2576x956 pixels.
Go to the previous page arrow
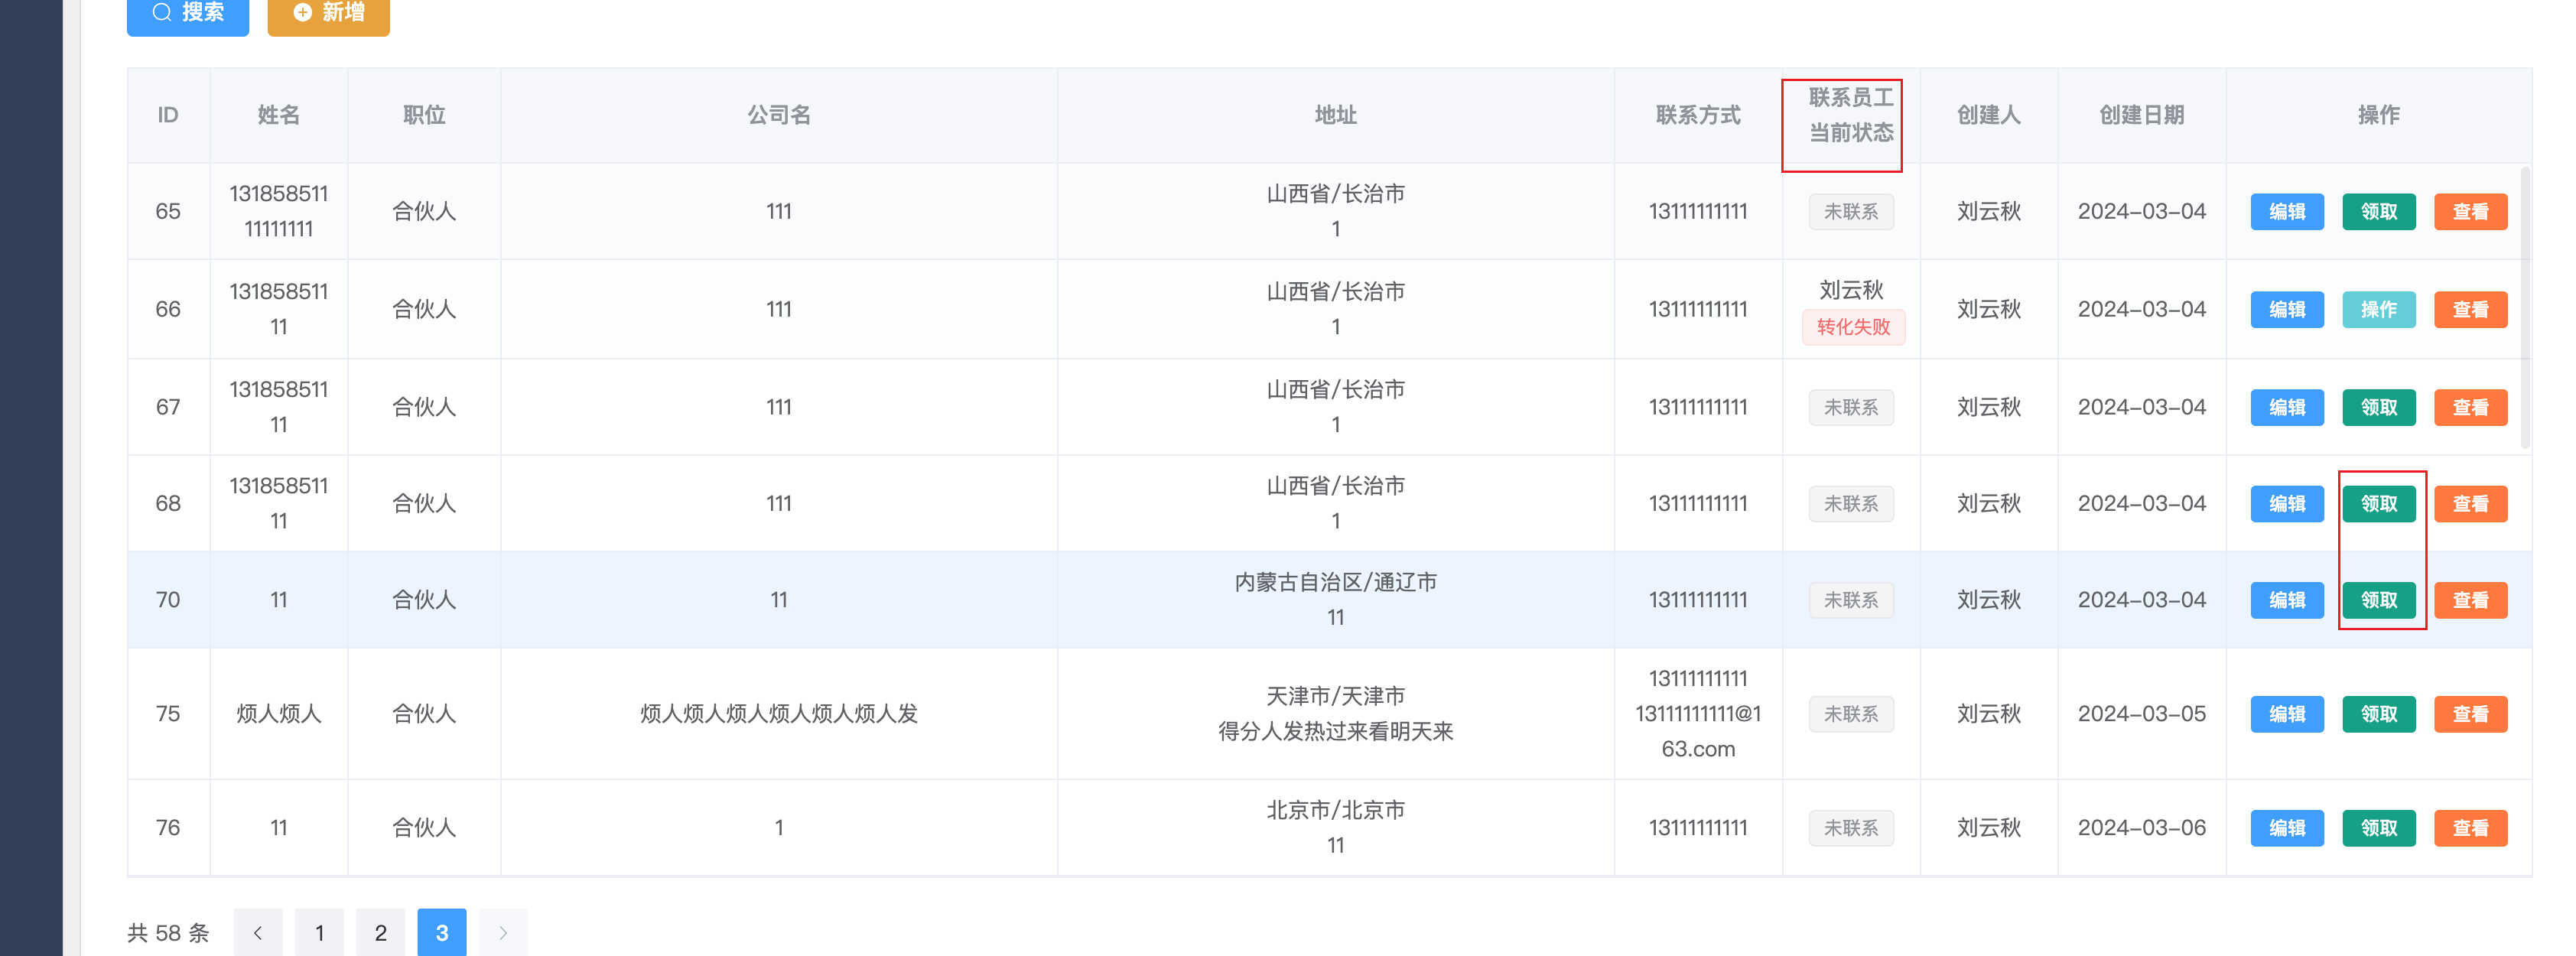258,933
